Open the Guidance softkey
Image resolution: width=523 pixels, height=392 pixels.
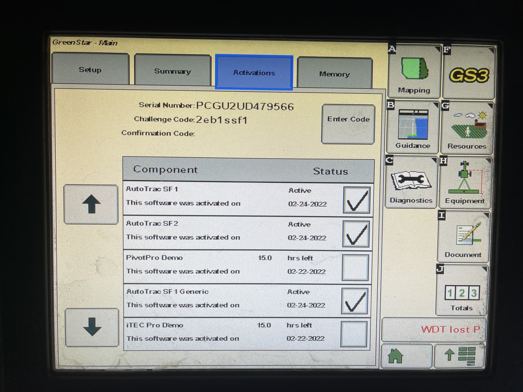tap(412, 128)
